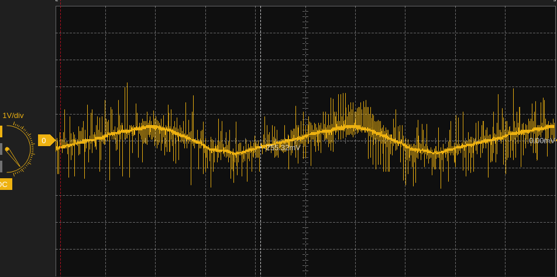Click the first crest of the averaged waveform
This screenshot has height=277, width=557.
point(153,126)
